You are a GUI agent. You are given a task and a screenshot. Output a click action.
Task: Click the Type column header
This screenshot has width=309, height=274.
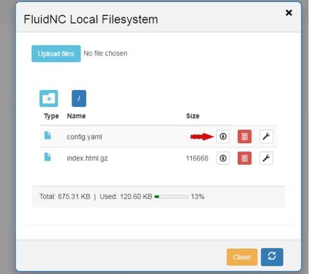[51, 116]
